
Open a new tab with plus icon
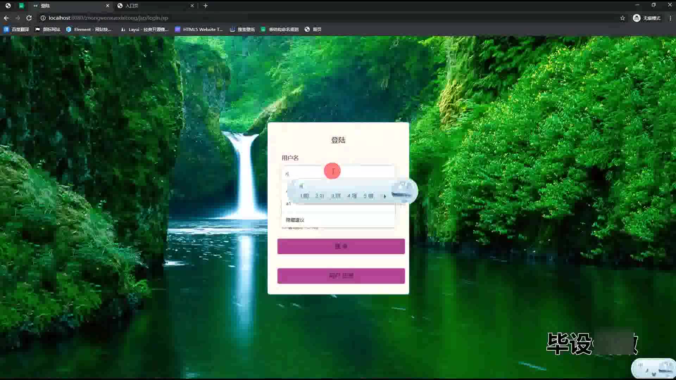pyautogui.click(x=206, y=6)
